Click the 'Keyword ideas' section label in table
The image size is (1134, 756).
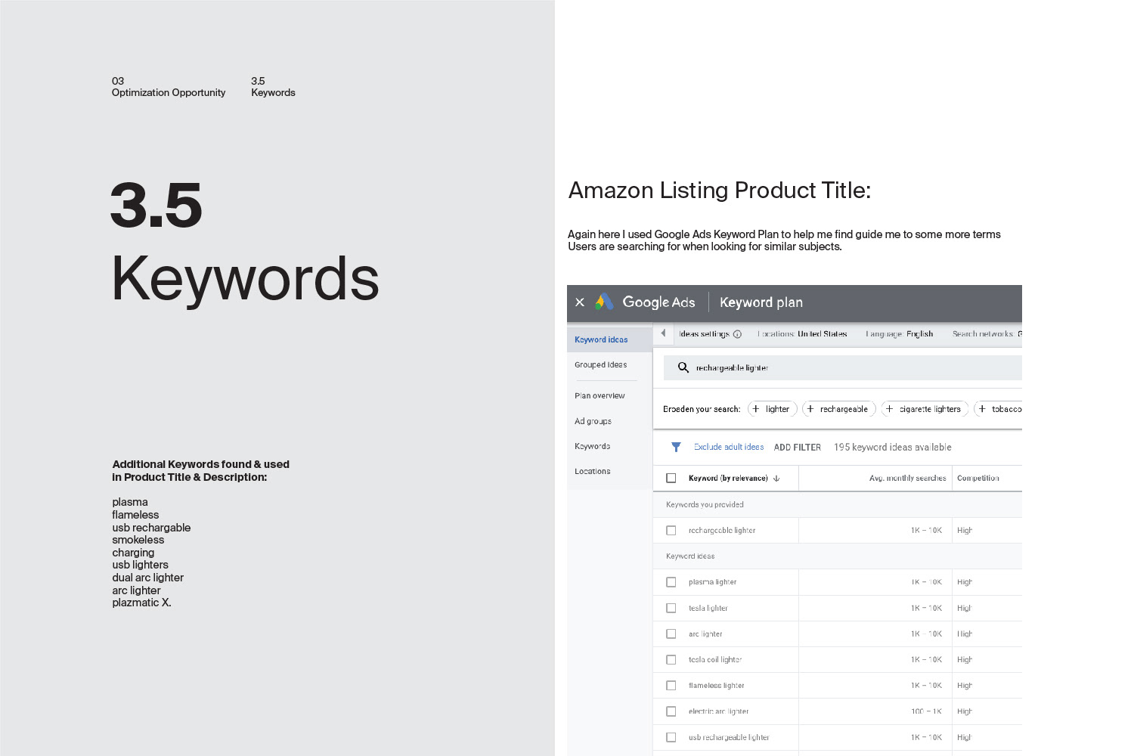(x=690, y=556)
